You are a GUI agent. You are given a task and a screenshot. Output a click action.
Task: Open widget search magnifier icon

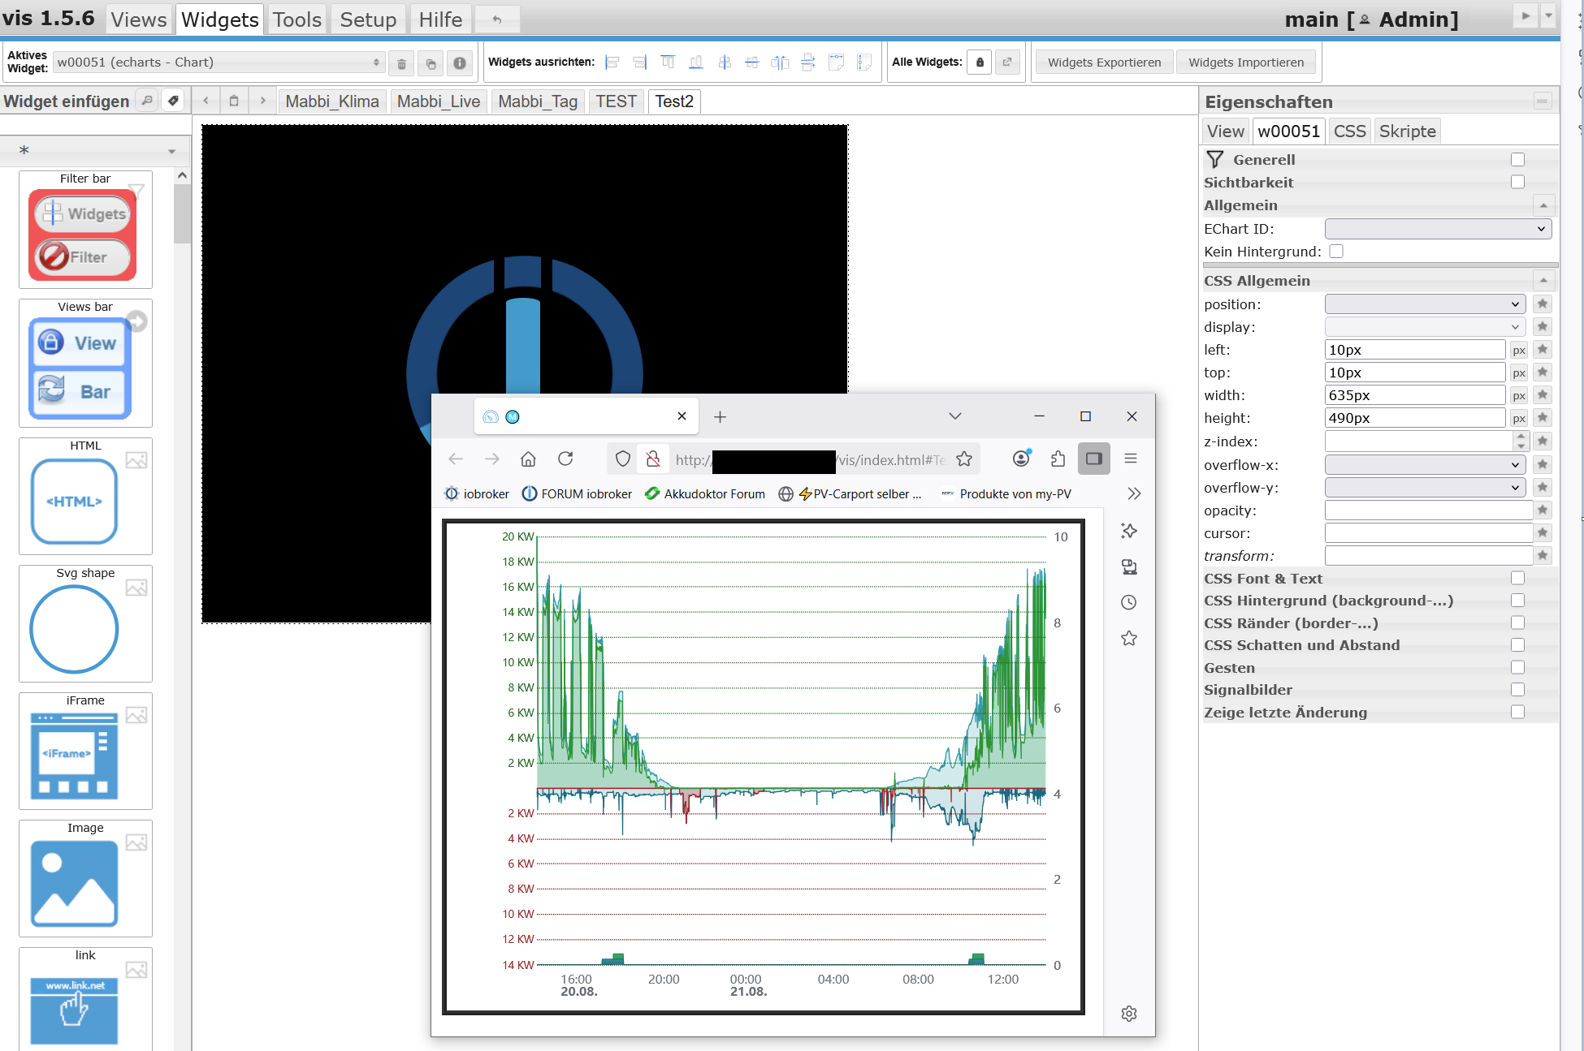coord(147,101)
